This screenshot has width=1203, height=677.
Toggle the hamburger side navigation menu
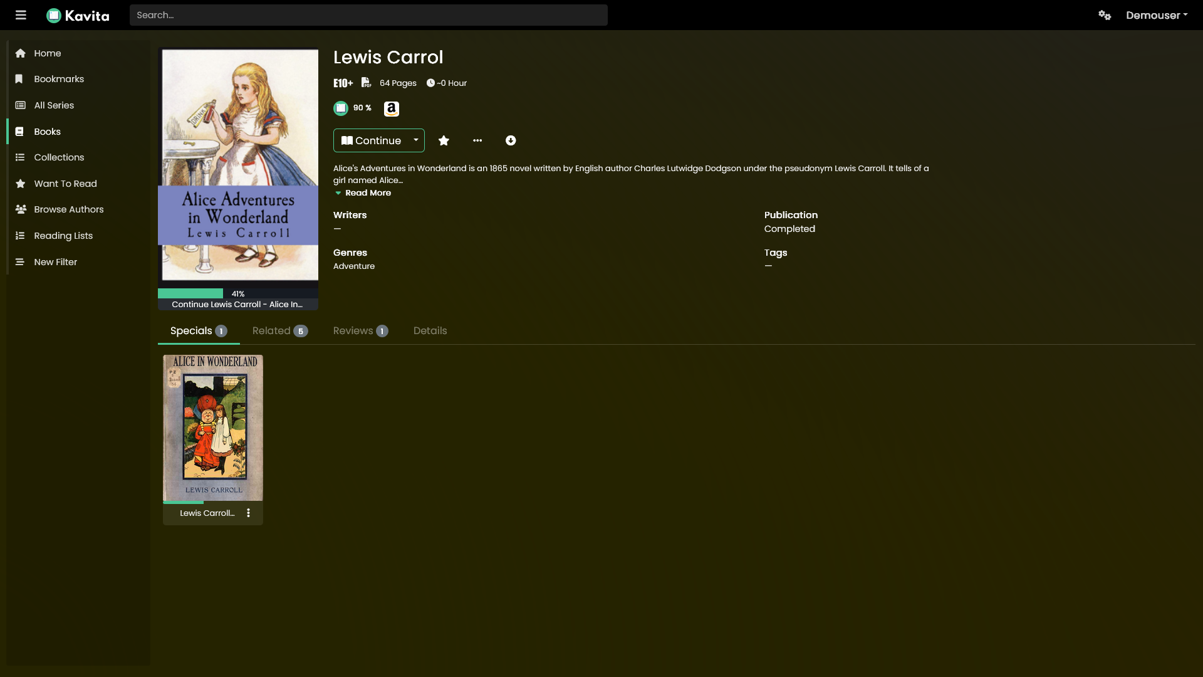pyautogui.click(x=21, y=15)
